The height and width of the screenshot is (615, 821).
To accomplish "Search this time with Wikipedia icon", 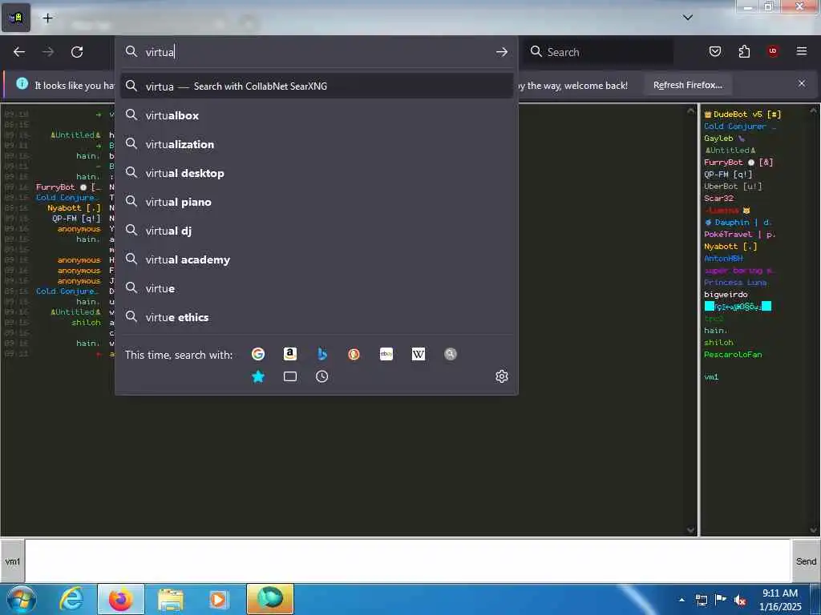I will click(x=419, y=354).
